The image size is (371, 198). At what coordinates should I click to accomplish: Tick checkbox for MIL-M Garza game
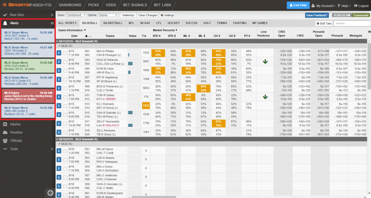(x=65, y=151)
